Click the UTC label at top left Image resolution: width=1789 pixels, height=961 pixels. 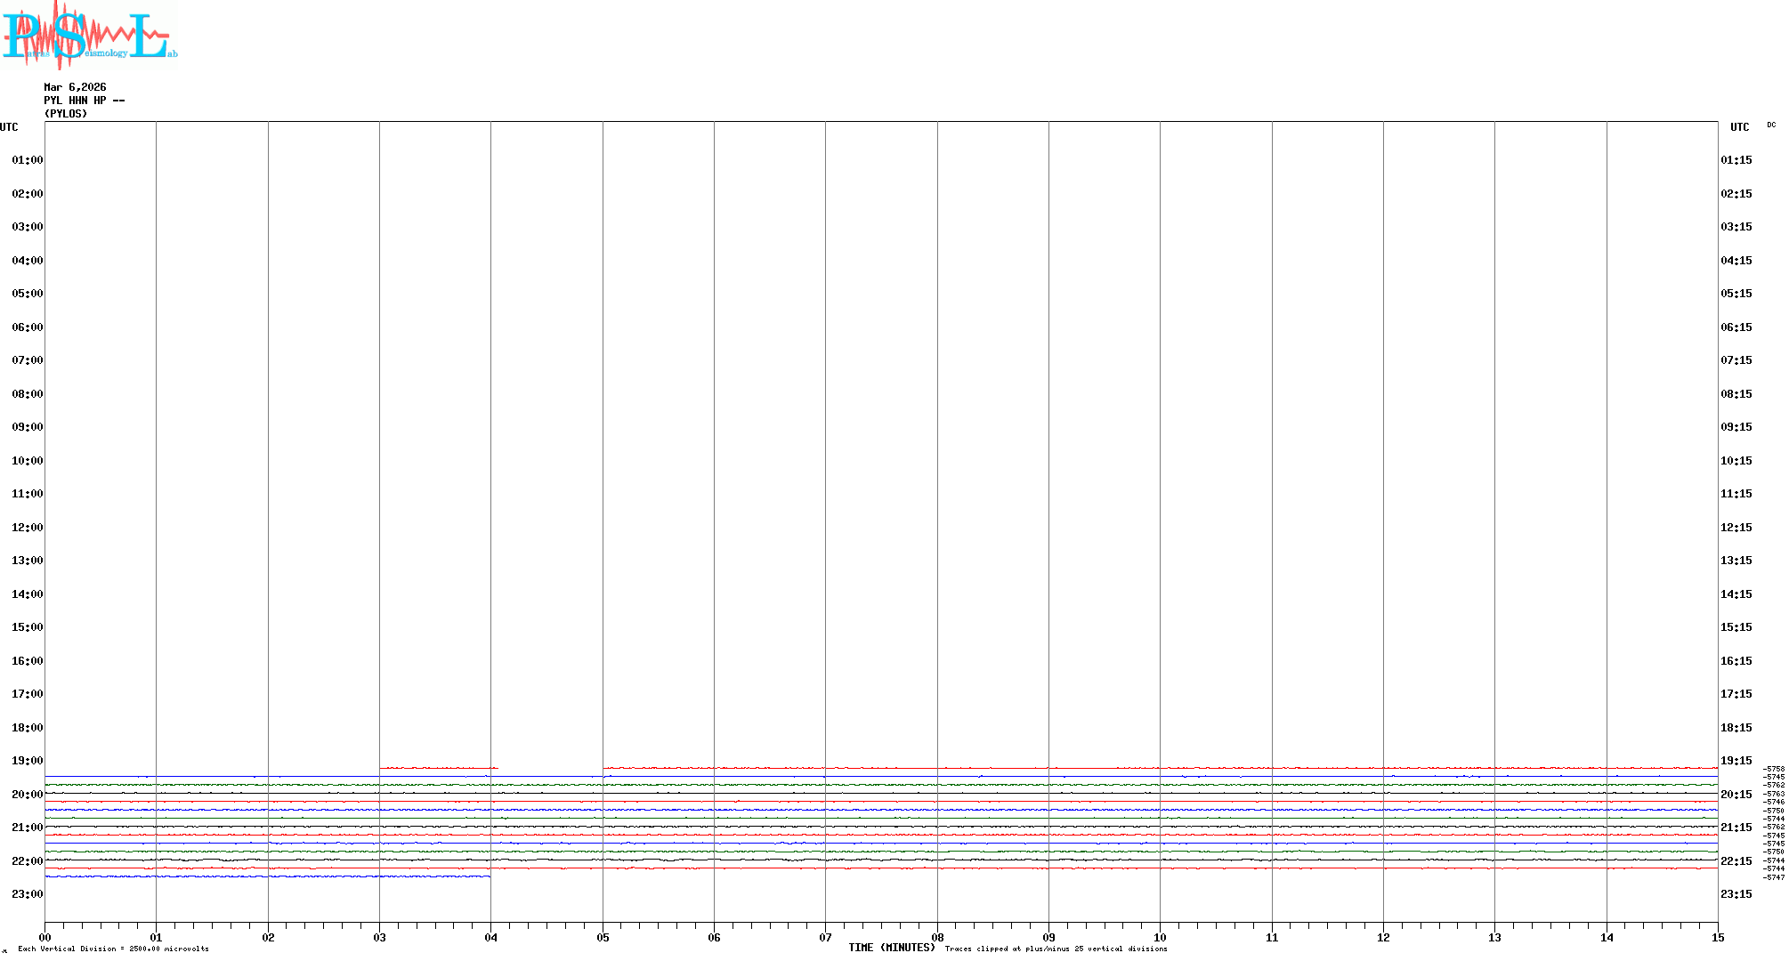pyautogui.click(x=9, y=127)
